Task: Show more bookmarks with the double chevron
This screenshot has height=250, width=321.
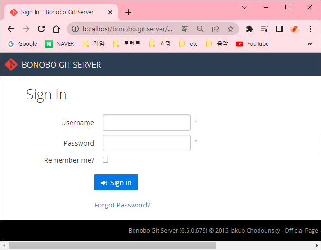Action: tap(310, 44)
